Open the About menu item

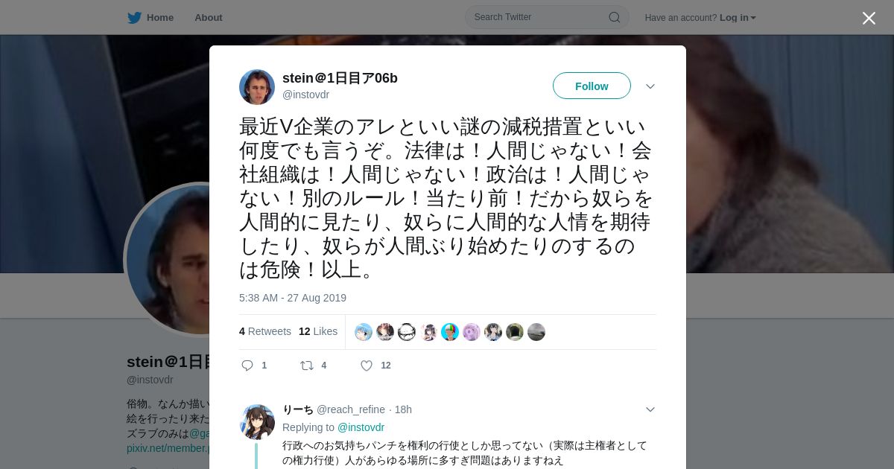coord(209,18)
